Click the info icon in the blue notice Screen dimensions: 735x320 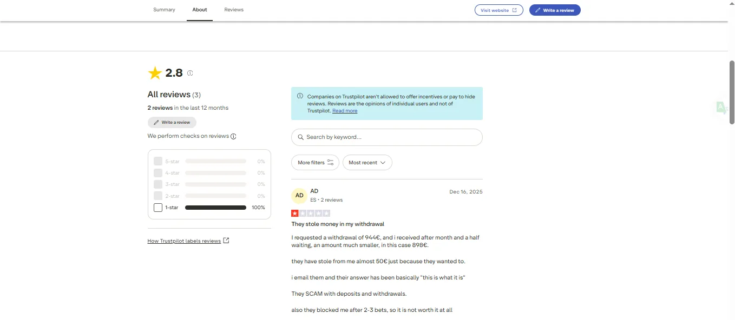[300, 96]
